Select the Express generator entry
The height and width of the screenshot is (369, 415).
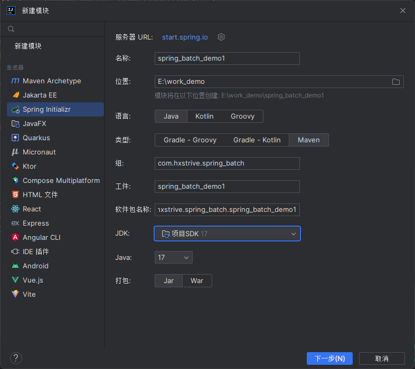point(55,223)
